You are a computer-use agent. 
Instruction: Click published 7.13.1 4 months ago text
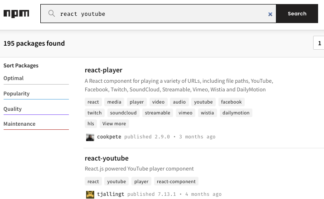[174, 194]
